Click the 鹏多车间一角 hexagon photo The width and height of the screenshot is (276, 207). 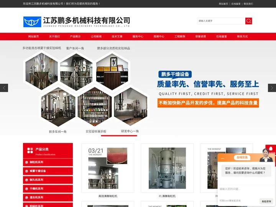pyautogui.click(x=58, y=107)
